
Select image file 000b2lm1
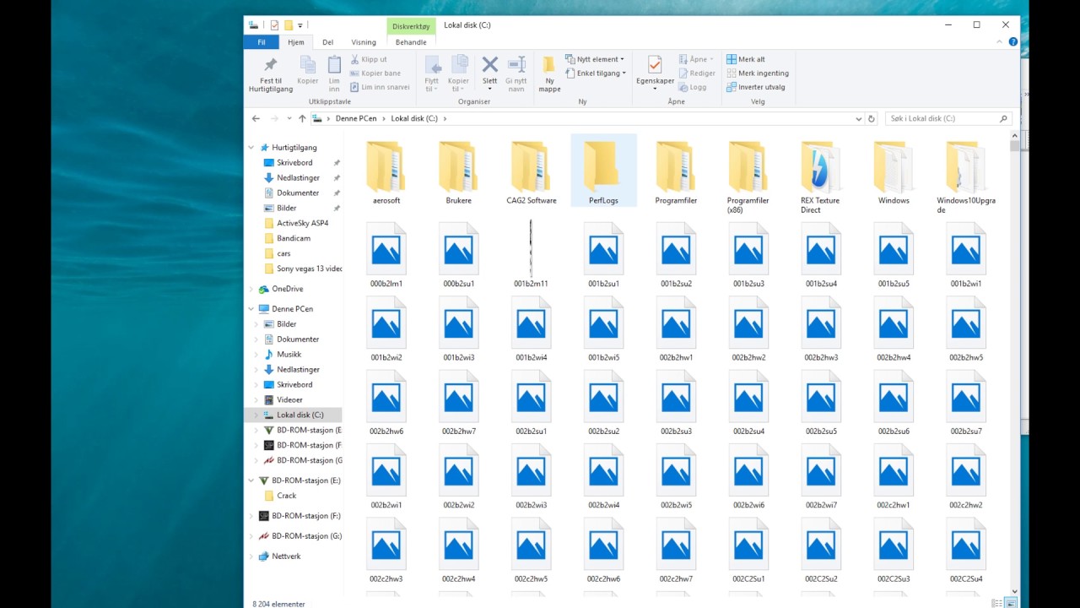(x=386, y=253)
